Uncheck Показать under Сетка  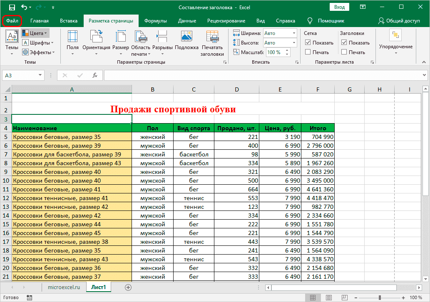tap(308, 42)
